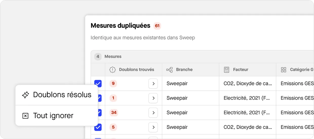Click the branch hierarchy icon in Branche header
Image resolution: width=314 pixels, height=139 pixels.
point(169,70)
